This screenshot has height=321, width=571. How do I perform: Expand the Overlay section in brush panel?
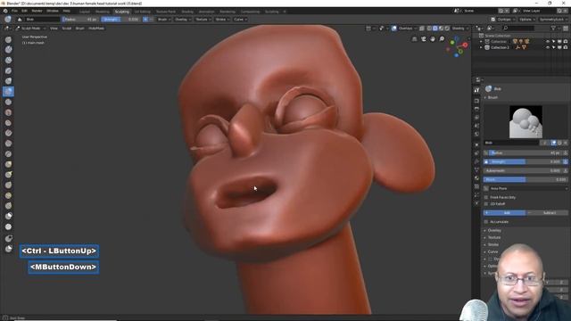pos(494,230)
